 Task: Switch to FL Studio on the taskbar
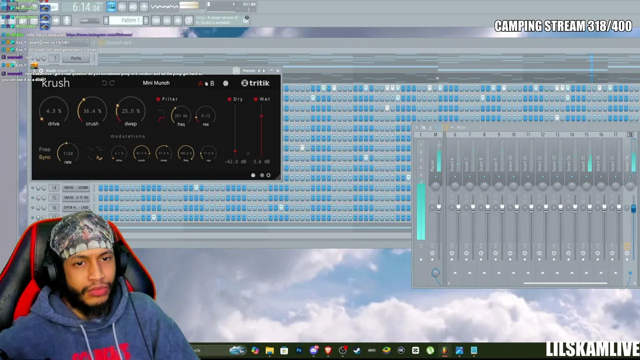pyautogui.click(x=444, y=350)
